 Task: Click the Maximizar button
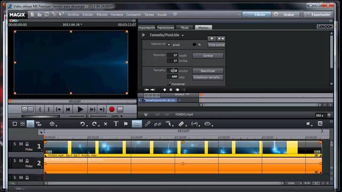(x=208, y=71)
